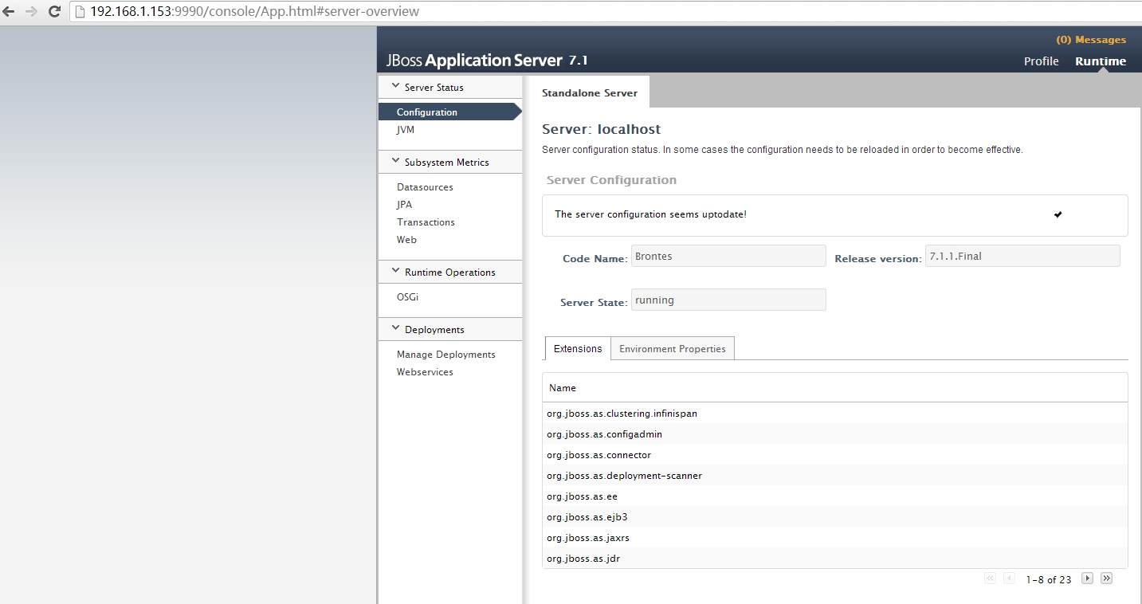Select JVM under Server Status
The width and height of the screenshot is (1142, 604).
(x=406, y=129)
